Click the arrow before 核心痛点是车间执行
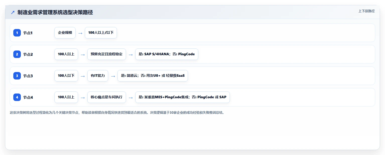The width and height of the screenshot is (385, 155). (83, 97)
